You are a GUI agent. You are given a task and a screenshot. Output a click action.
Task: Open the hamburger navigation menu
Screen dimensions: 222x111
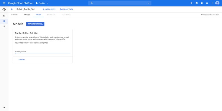click(4, 3)
